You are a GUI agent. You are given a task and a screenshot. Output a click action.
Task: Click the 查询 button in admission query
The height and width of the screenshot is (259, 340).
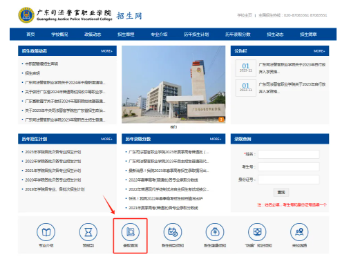coord(281,192)
